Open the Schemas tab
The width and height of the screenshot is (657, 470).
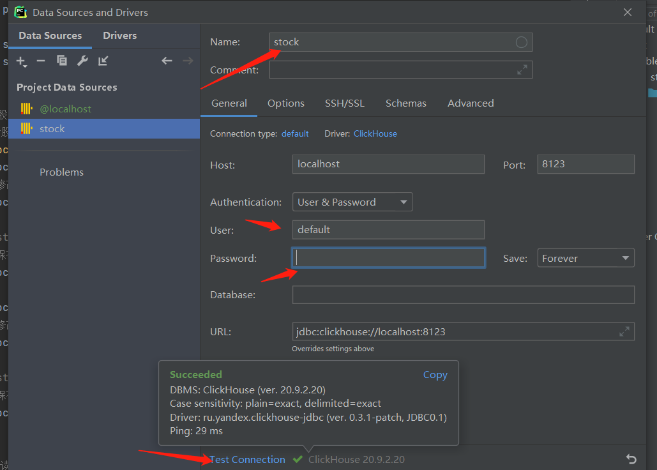point(405,103)
